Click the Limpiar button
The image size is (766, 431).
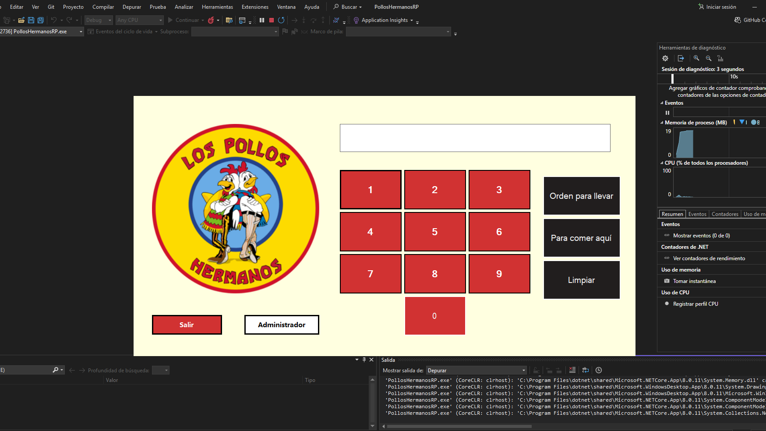582,280
